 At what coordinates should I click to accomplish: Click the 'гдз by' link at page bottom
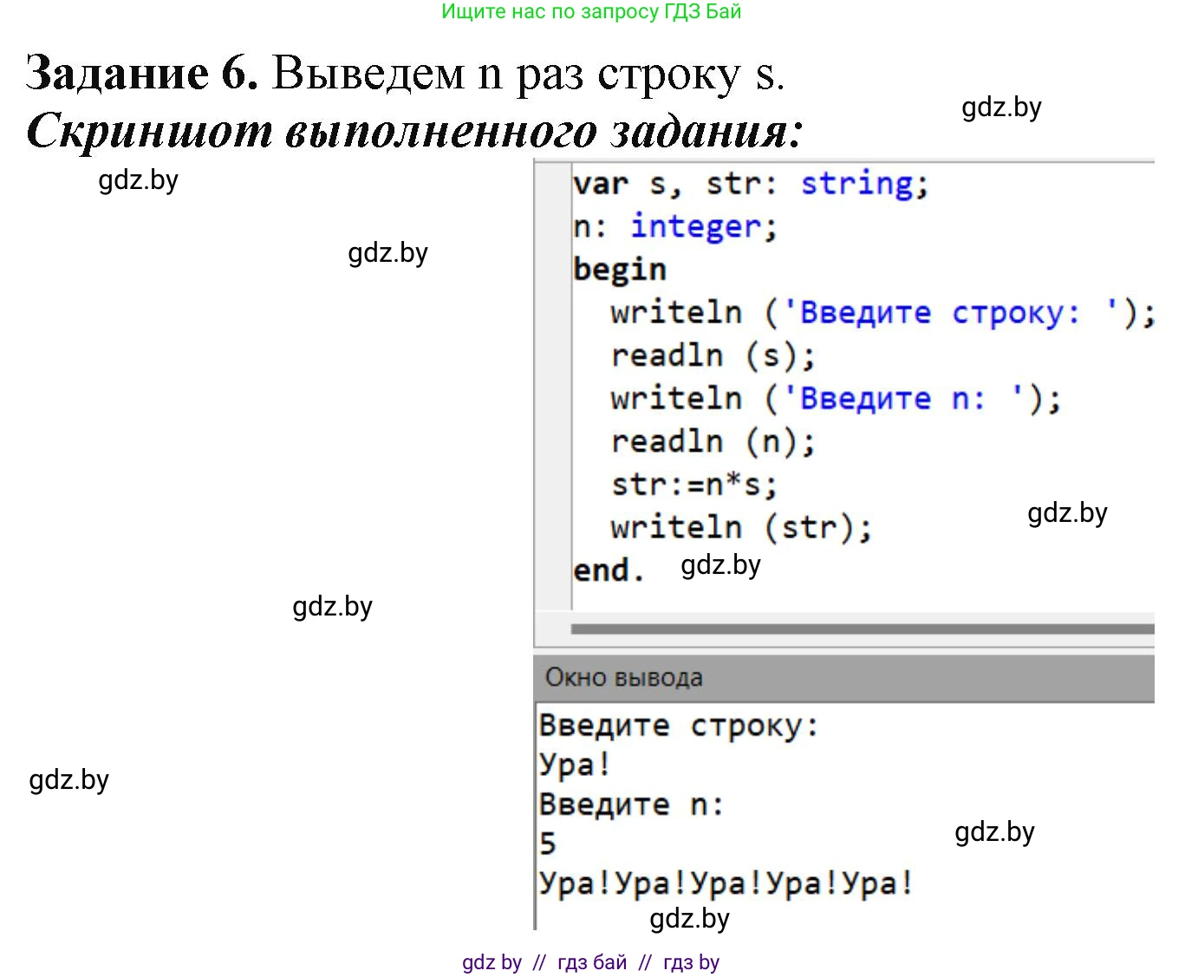tap(690, 961)
